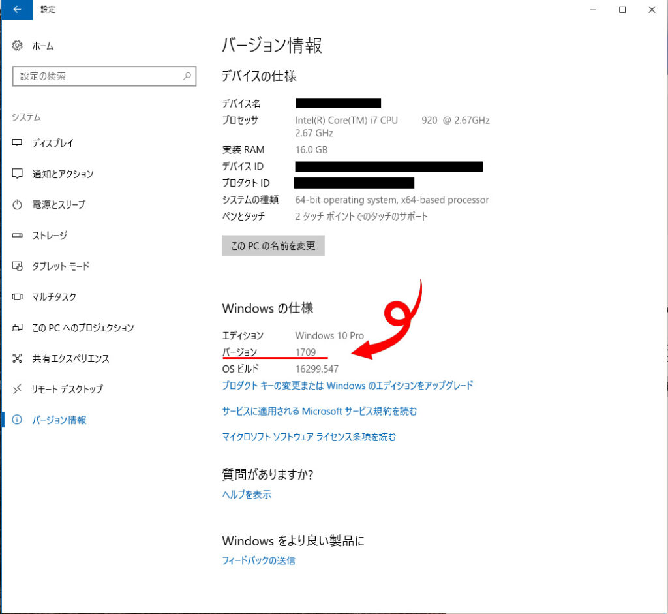Open タブレット モード settings page
The width and height of the screenshot is (668, 614).
(x=61, y=266)
